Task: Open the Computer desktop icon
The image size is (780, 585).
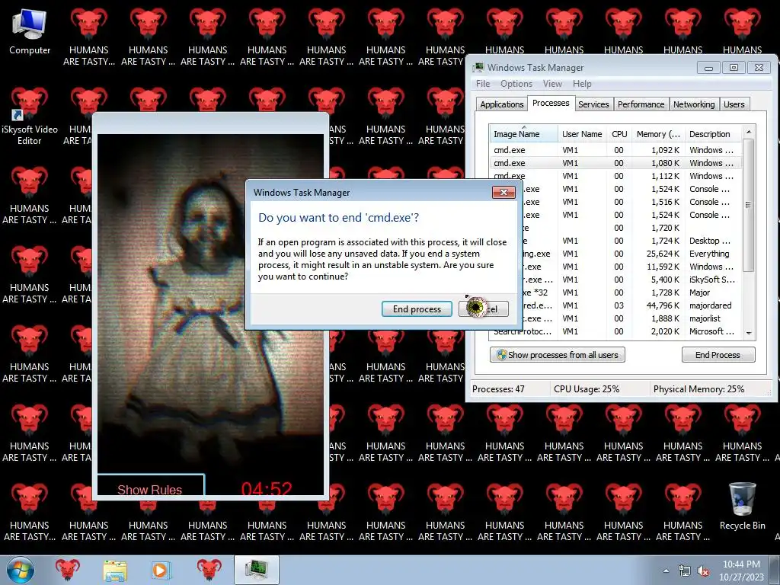Action: [x=30, y=32]
